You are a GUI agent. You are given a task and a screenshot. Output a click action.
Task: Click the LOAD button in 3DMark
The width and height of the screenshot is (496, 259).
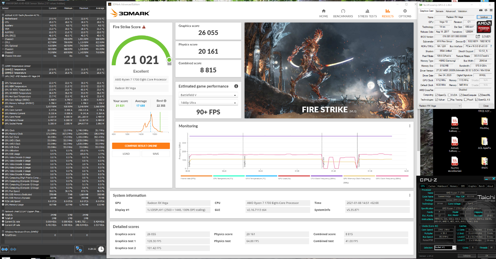coord(126,154)
